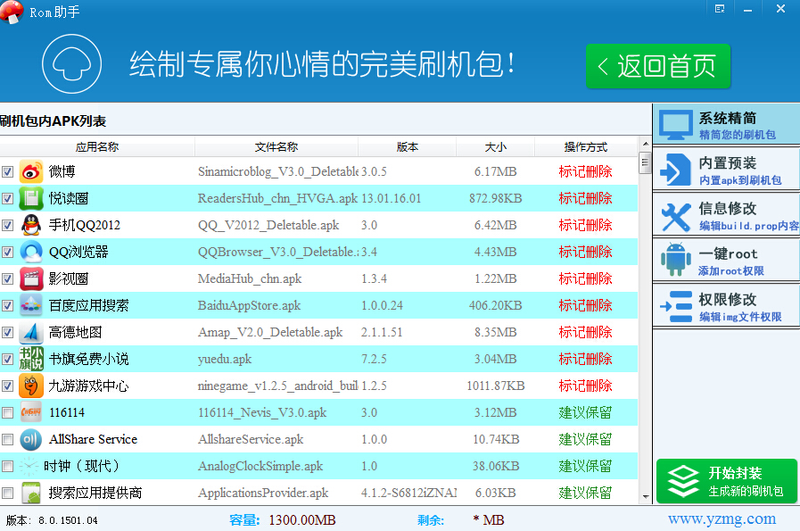Click the 116114 app icon
This screenshot has height=531, width=800.
pos(31,412)
